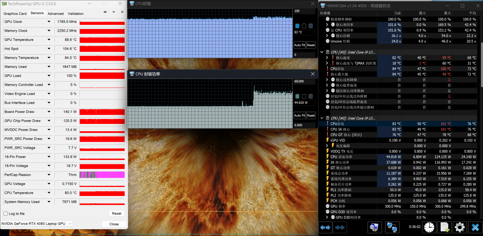Click HWiNFO expand columns arrows icon

click(x=325, y=227)
